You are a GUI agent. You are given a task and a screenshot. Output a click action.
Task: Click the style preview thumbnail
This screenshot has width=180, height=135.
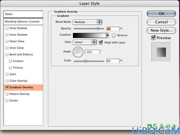click(x=161, y=52)
